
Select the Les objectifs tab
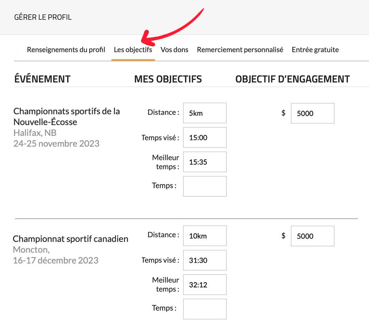133,50
